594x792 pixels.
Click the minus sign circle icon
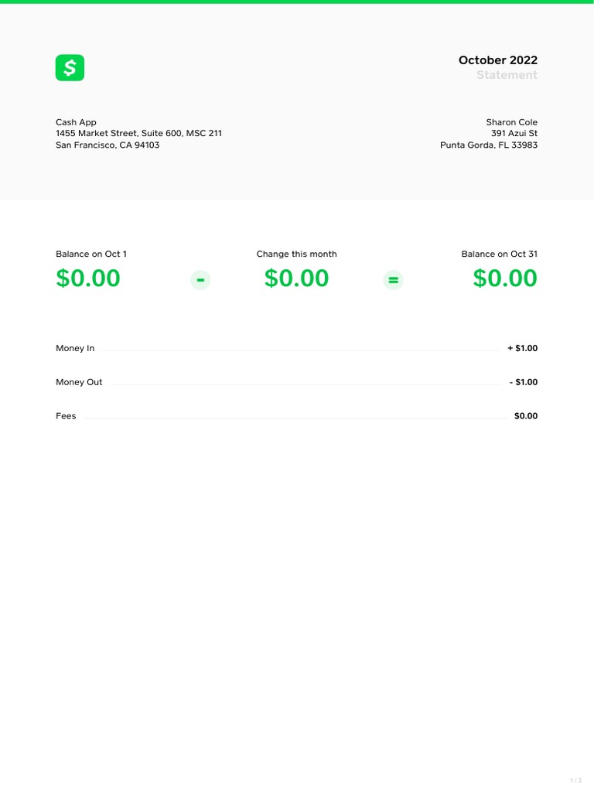pyautogui.click(x=200, y=280)
